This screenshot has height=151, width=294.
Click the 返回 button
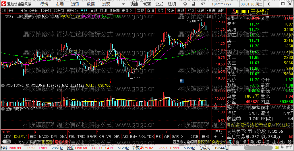tap(221, 11)
